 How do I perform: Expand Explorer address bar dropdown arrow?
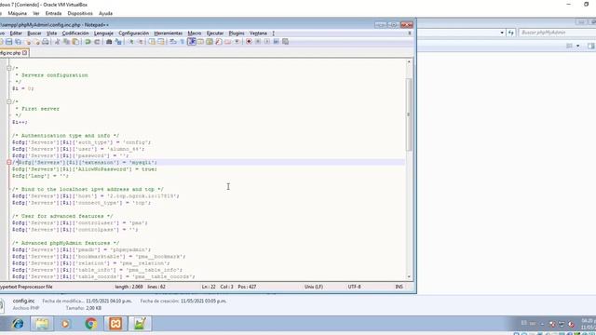(502, 33)
